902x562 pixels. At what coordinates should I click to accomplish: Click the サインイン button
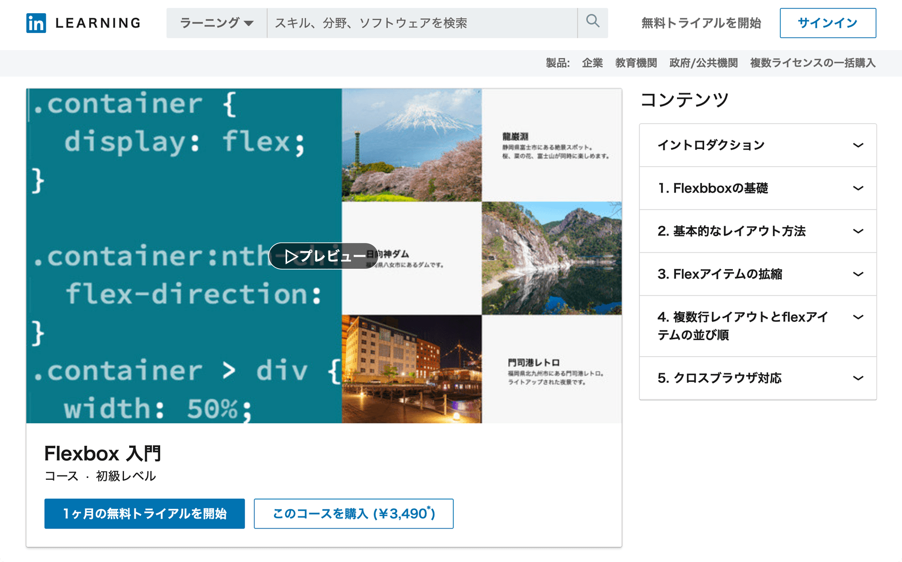pyautogui.click(x=827, y=23)
